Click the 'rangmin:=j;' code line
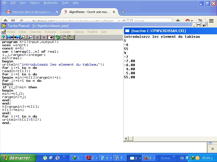The image size is (217, 162). [x=14, y=97]
